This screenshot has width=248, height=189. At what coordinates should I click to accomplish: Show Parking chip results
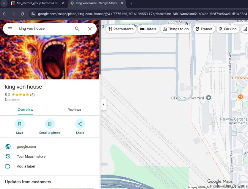coord(228,29)
